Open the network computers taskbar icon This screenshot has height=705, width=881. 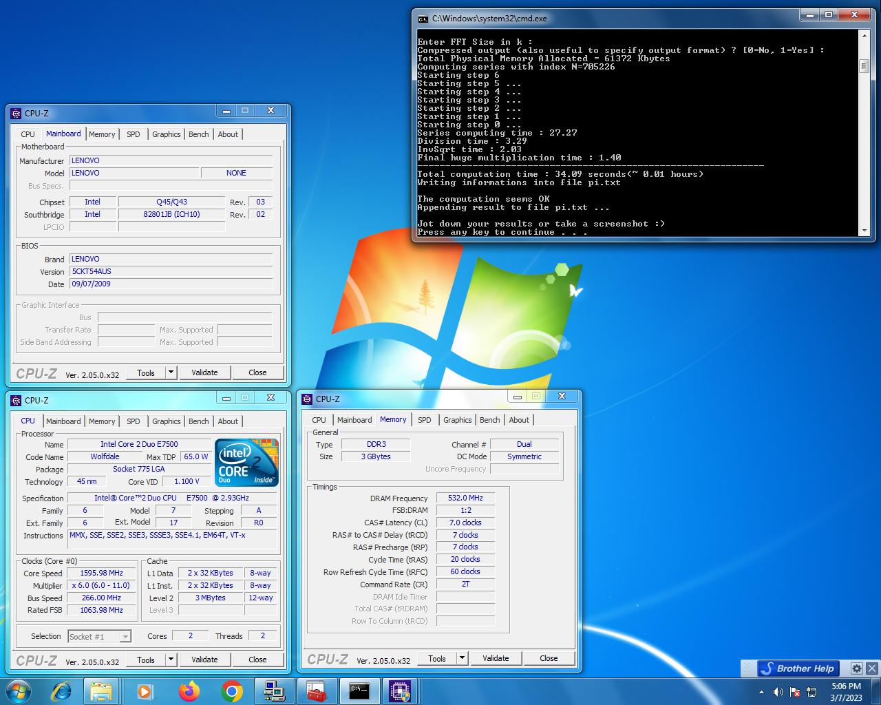coord(275,691)
